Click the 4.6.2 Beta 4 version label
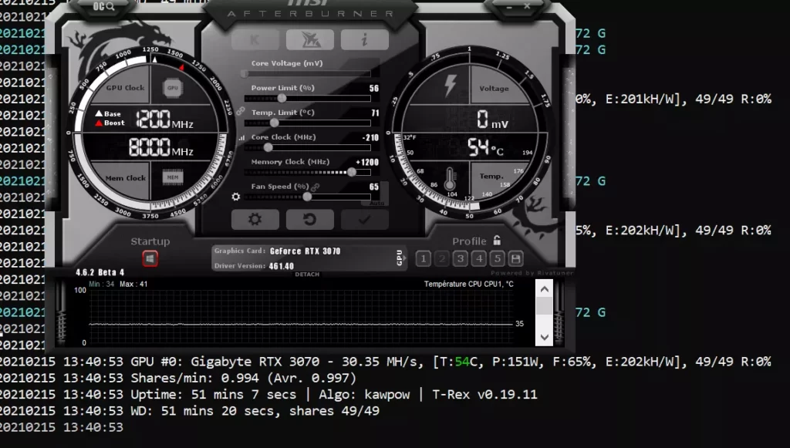Screen dimensions: 790x448 tap(100, 272)
